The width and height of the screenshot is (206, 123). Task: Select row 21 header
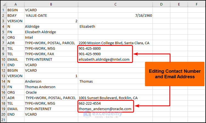pos(4,120)
